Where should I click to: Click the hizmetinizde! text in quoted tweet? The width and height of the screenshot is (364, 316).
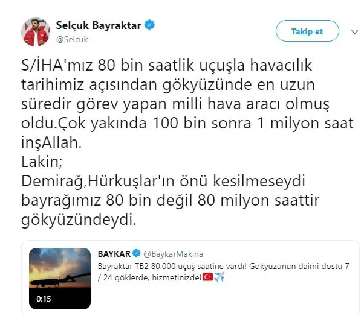pos(177,277)
